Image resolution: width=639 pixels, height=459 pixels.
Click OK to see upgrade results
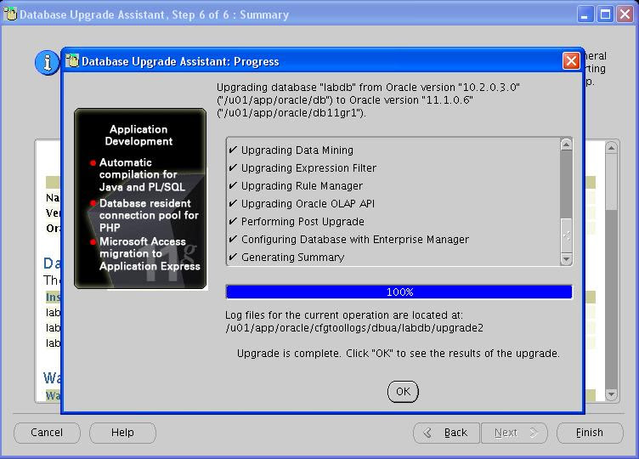(403, 392)
